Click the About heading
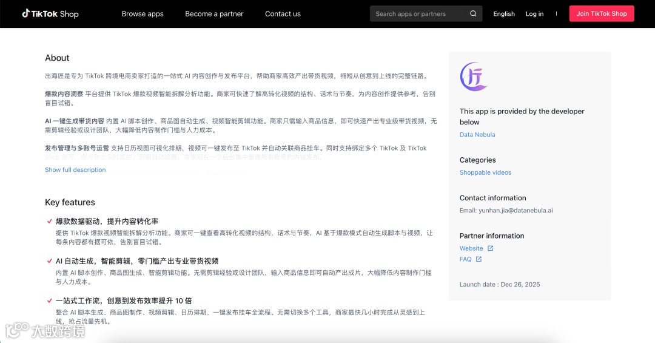This screenshot has height=343, width=655. click(57, 58)
